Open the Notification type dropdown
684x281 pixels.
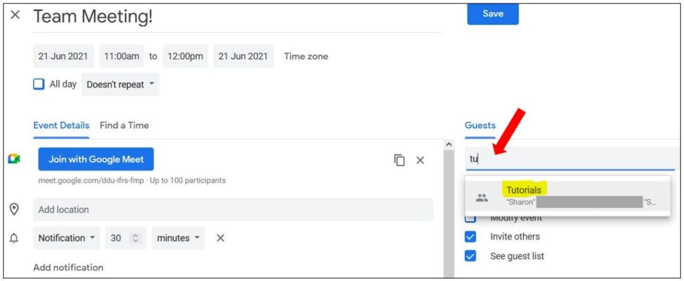pos(67,238)
